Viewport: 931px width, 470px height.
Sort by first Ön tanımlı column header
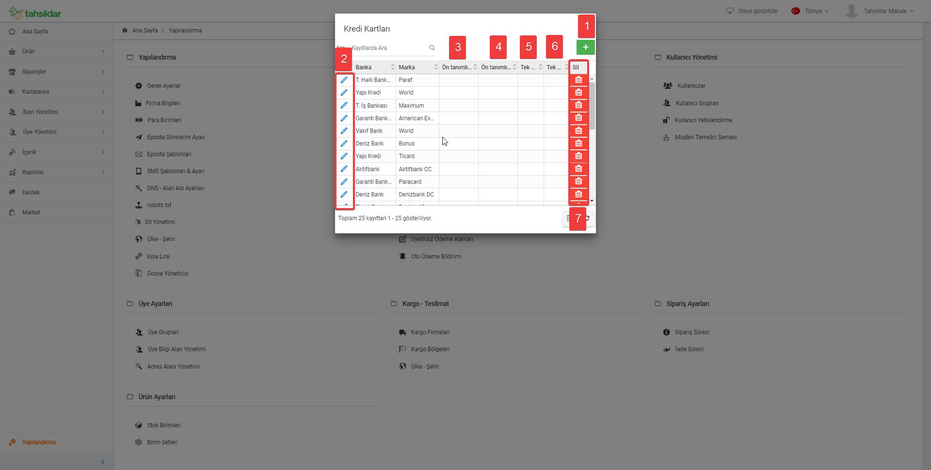pos(459,67)
